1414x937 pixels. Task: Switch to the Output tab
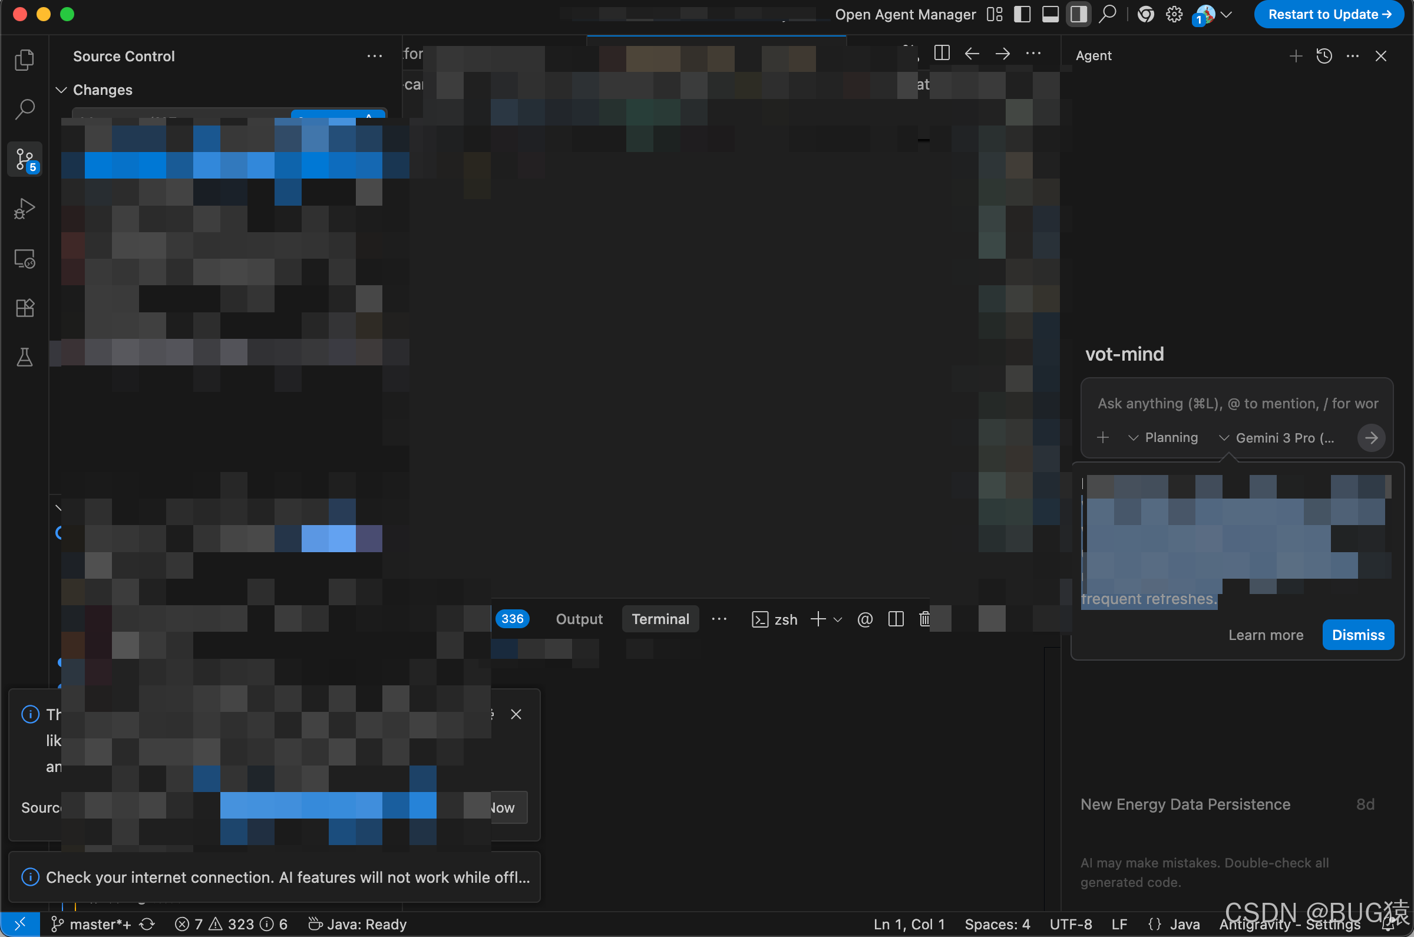(x=579, y=619)
